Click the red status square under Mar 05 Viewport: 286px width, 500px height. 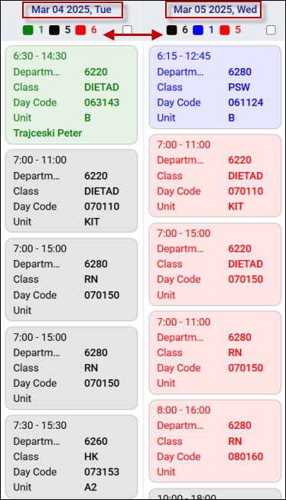(225, 31)
